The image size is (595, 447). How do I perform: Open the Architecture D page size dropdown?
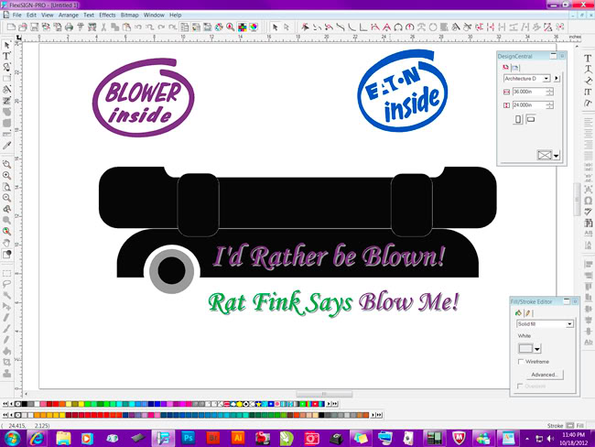(546, 78)
